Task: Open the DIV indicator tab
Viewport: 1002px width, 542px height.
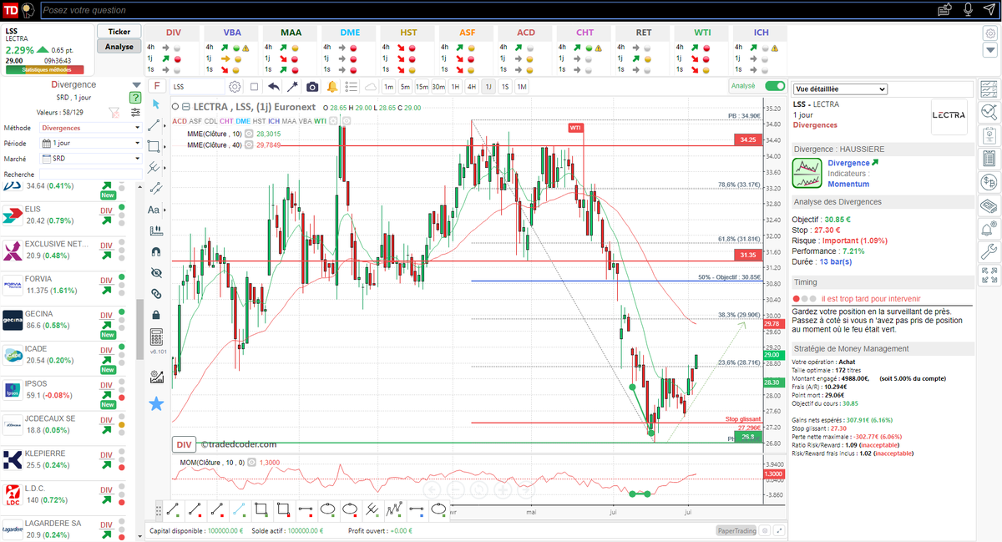Action: click(x=173, y=32)
